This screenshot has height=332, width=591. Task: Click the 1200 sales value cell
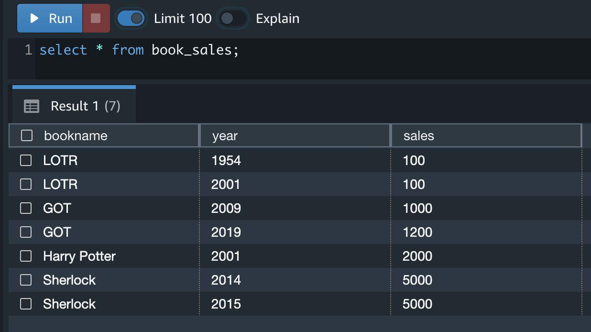click(x=417, y=232)
